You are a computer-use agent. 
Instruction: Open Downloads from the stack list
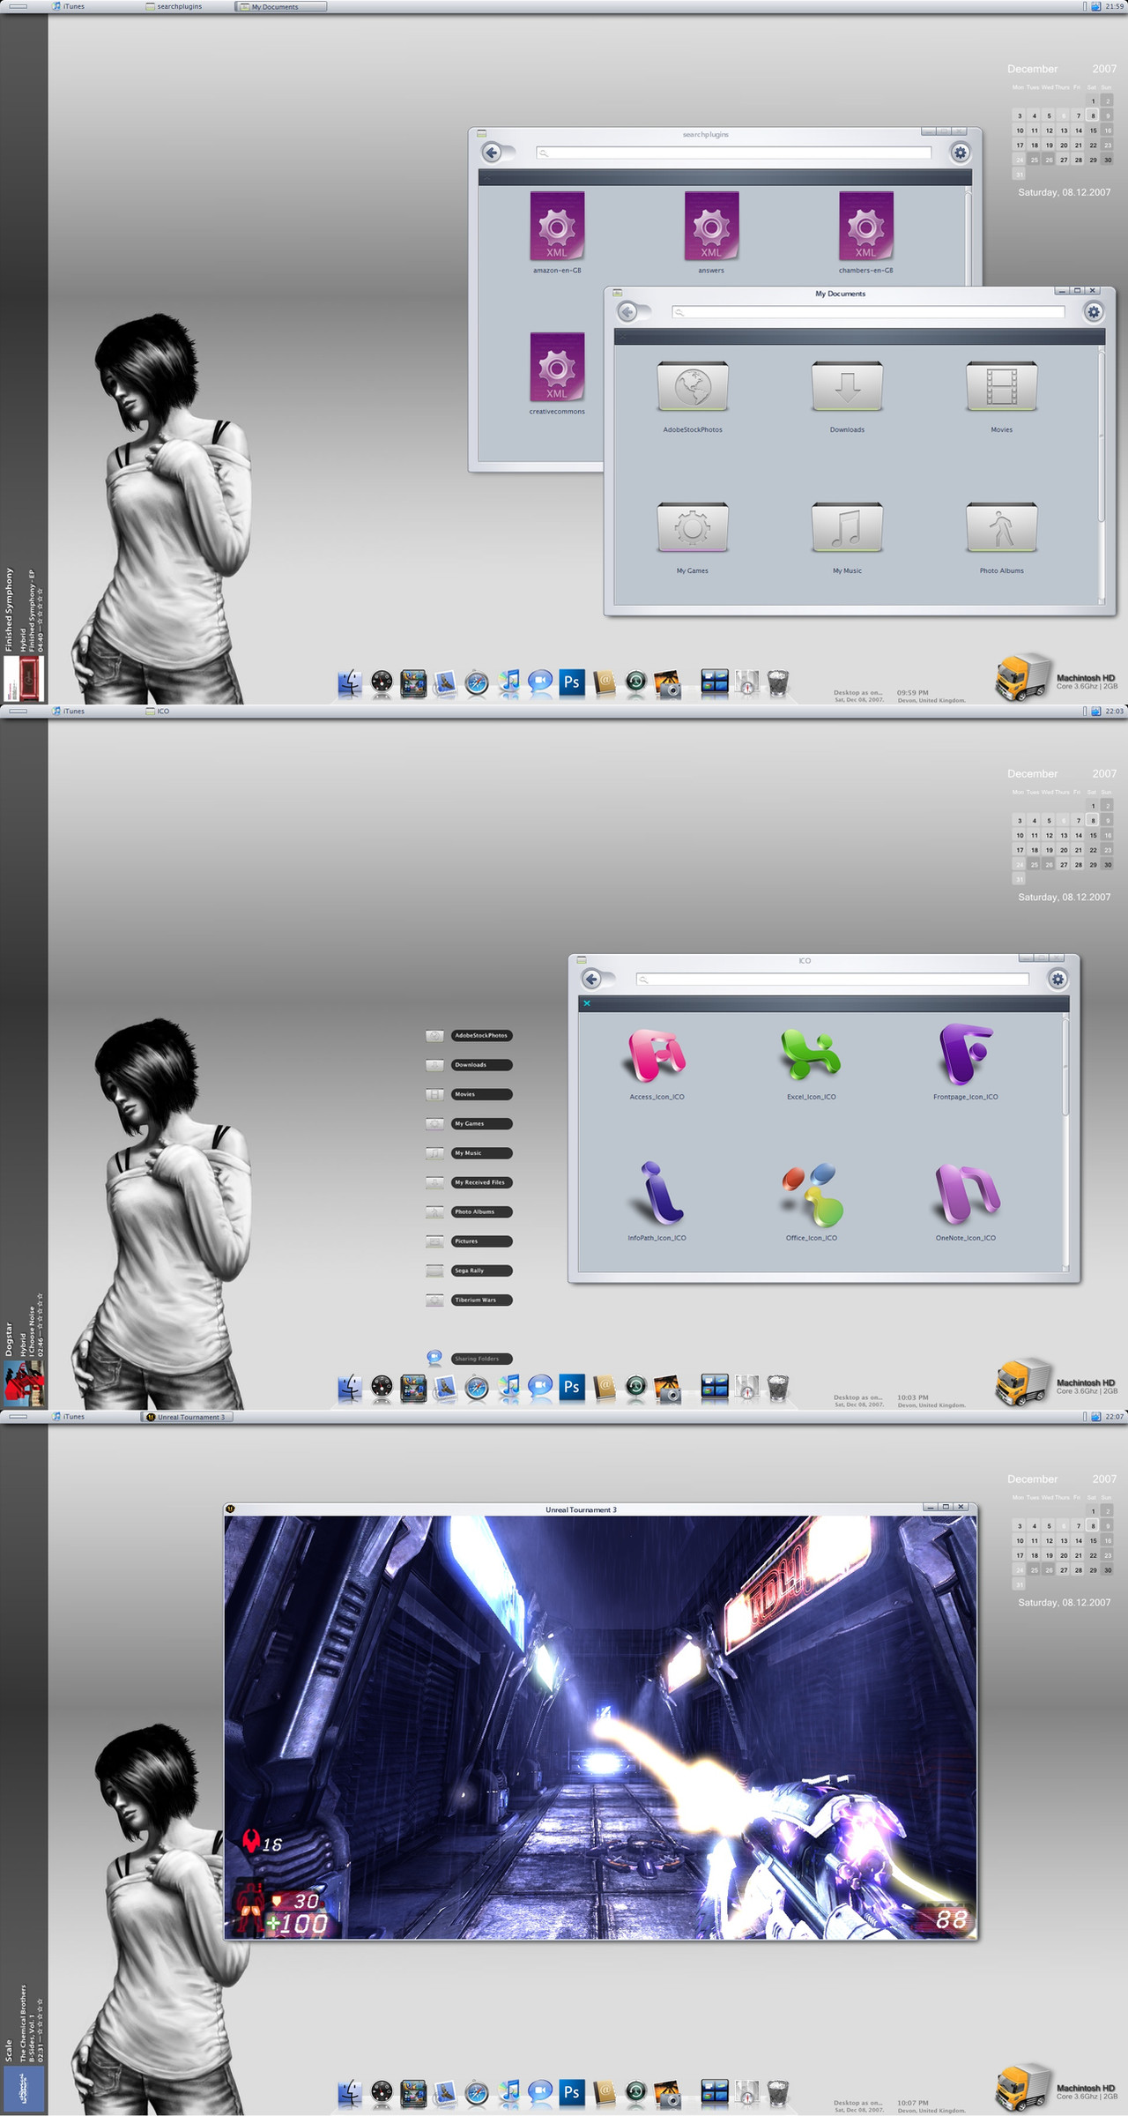coord(481,1065)
